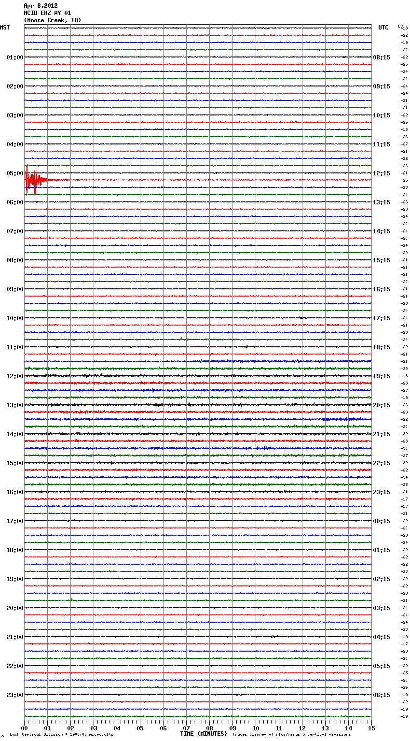
Task: Click the '16:15' UTC time label
Action: click(x=382, y=289)
